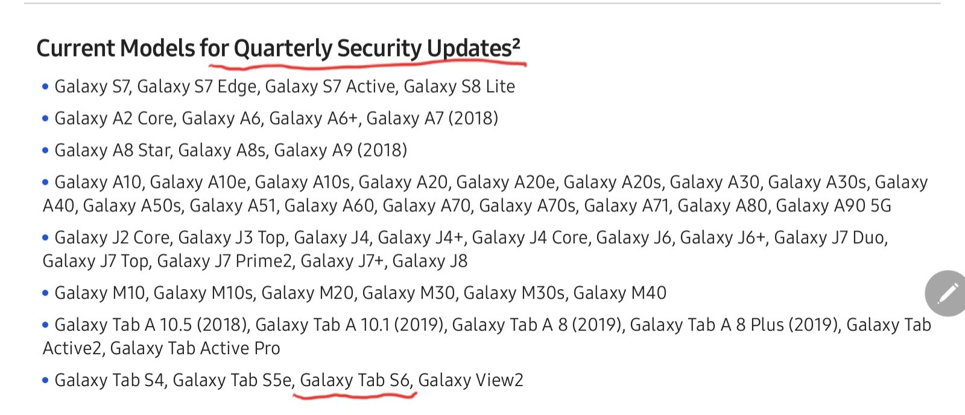Click the Galaxy A8 Star entry
The height and width of the screenshot is (415, 965).
tap(113, 150)
